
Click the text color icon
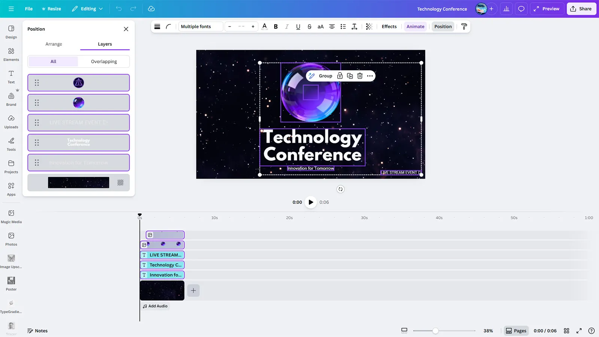pos(265,27)
